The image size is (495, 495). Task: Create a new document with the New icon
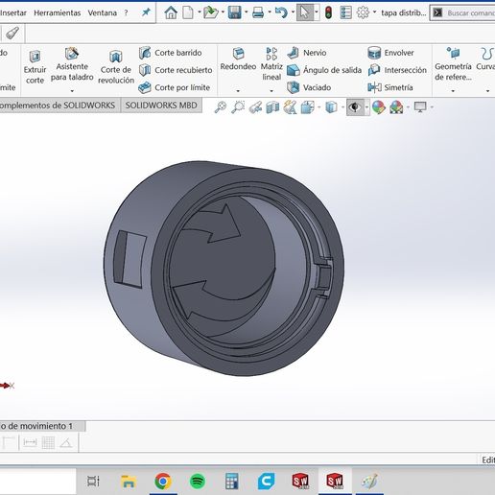coord(188,12)
